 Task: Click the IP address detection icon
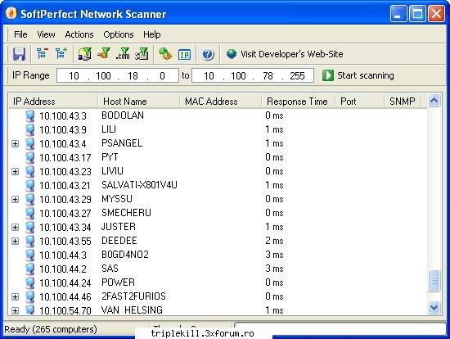tap(184, 54)
